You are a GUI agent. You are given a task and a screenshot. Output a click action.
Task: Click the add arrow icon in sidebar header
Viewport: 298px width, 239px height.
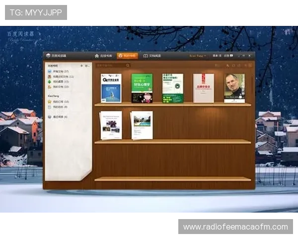pyautogui.click(x=81, y=66)
